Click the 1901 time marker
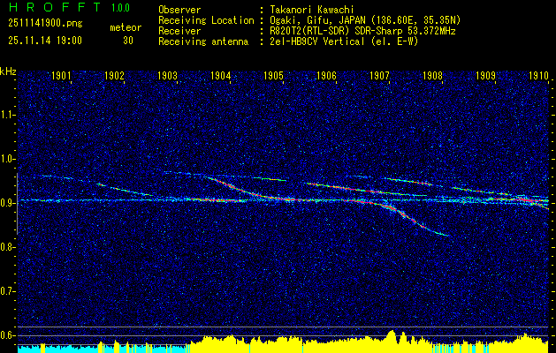The image size is (556, 353). (61, 75)
